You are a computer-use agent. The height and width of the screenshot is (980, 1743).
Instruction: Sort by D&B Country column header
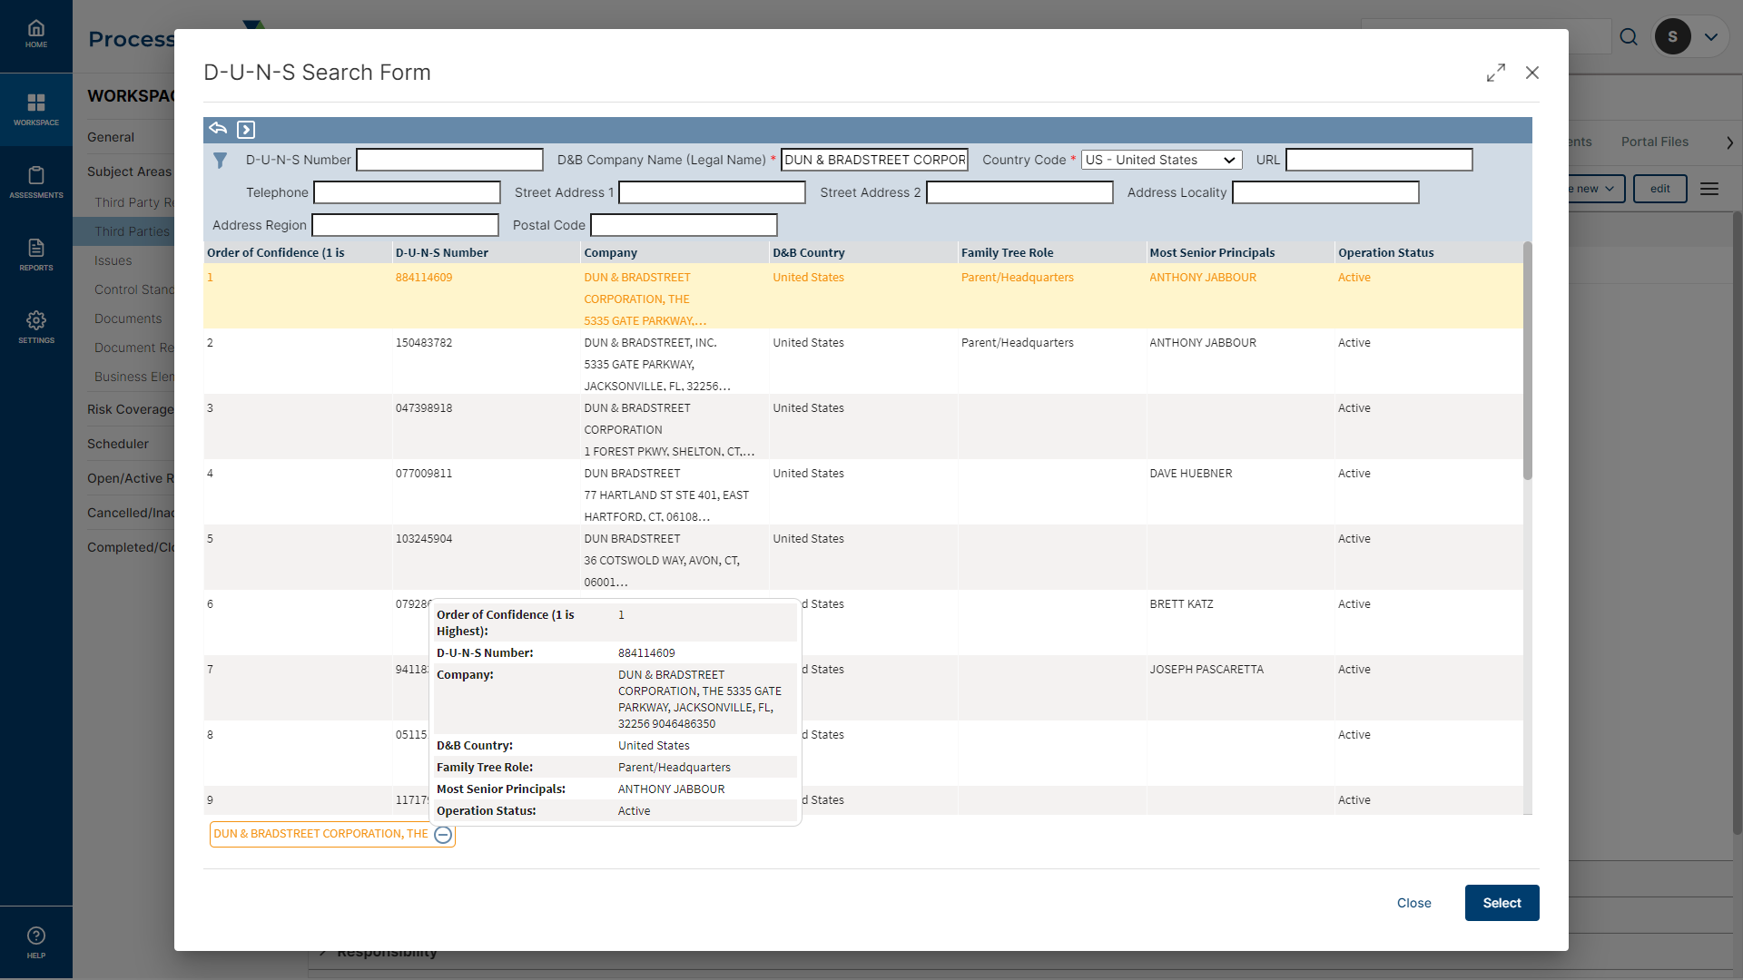[863, 252]
